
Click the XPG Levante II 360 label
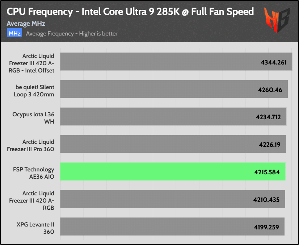(35, 228)
